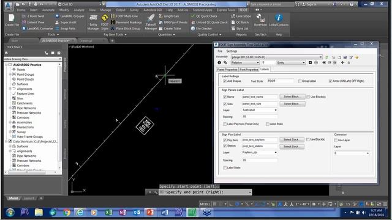Click the command line prompt input
Viewport: 392px width, 220px height.
point(205,192)
